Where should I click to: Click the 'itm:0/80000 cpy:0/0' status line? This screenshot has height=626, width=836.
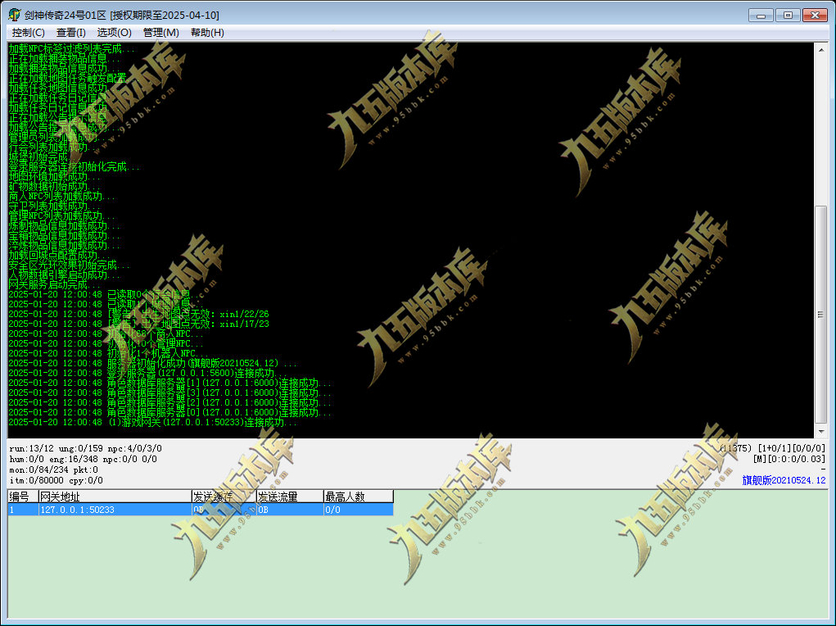point(56,480)
